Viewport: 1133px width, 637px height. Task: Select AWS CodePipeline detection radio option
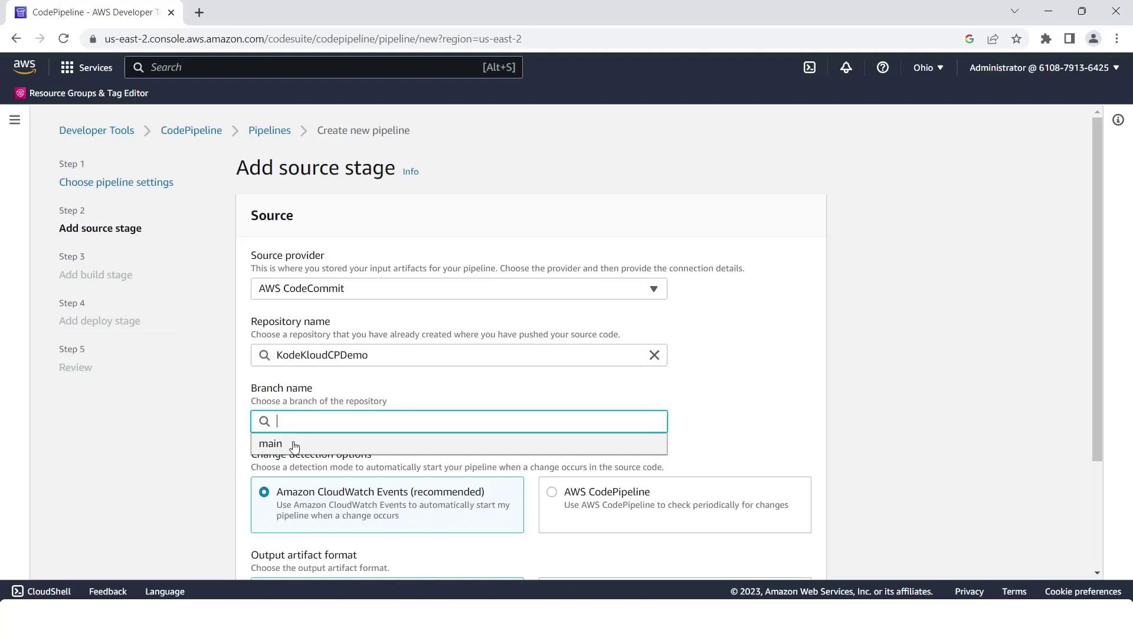pyautogui.click(x=551, y=492)
